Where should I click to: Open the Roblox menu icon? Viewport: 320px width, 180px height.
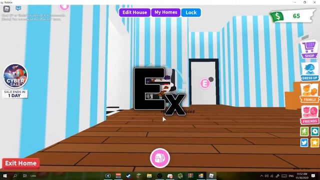tap(6, 9)
